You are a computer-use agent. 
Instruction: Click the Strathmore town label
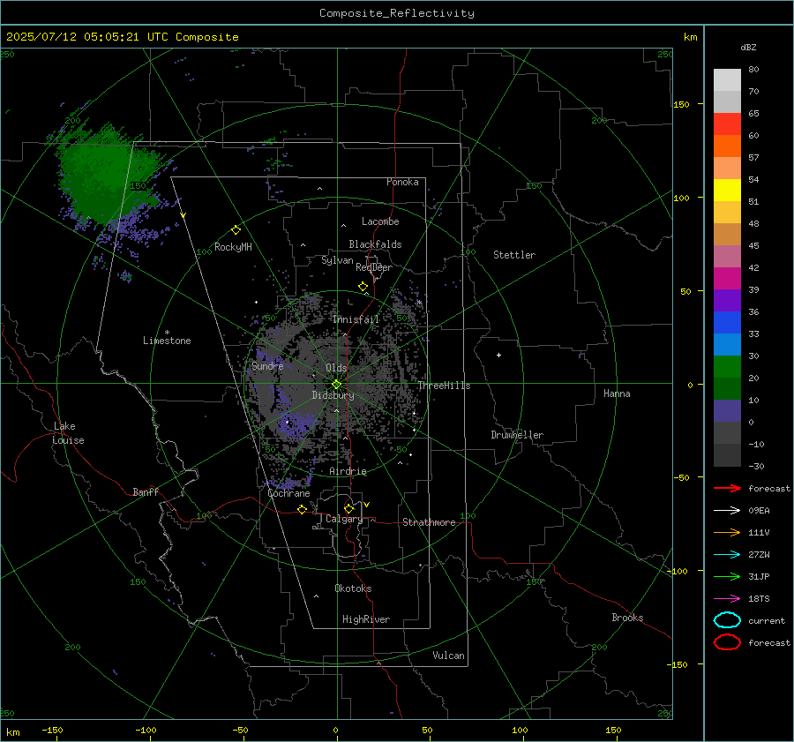coord(429,522)
